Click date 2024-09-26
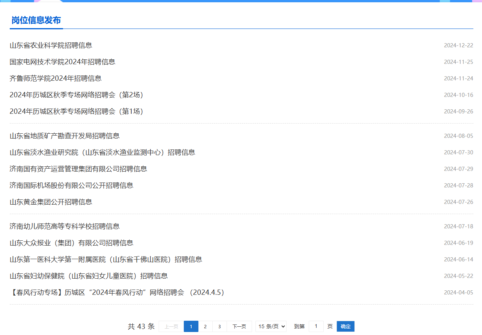482x335 pixels. click(458, 112)
